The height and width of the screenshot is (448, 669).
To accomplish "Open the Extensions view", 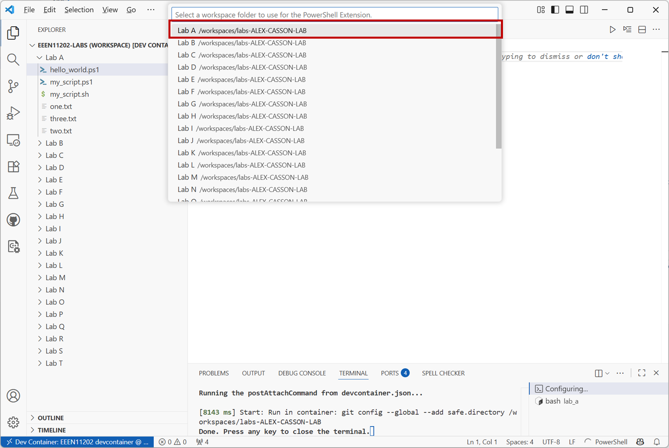I will (13, 166).
